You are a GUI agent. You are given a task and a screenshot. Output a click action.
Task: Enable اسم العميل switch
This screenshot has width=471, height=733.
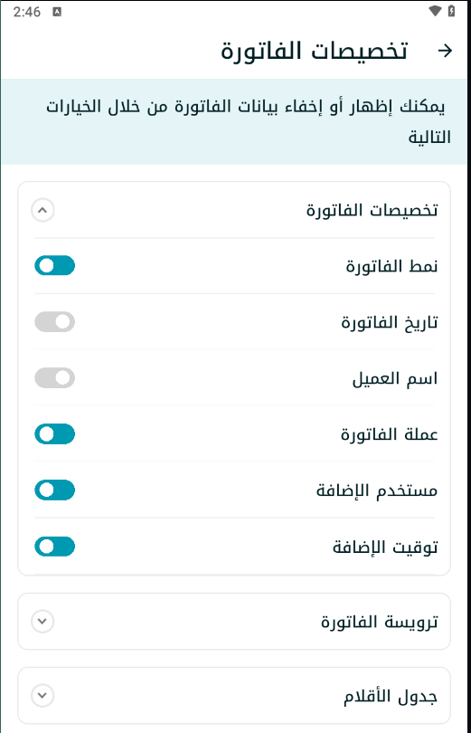tap(54, 377)
